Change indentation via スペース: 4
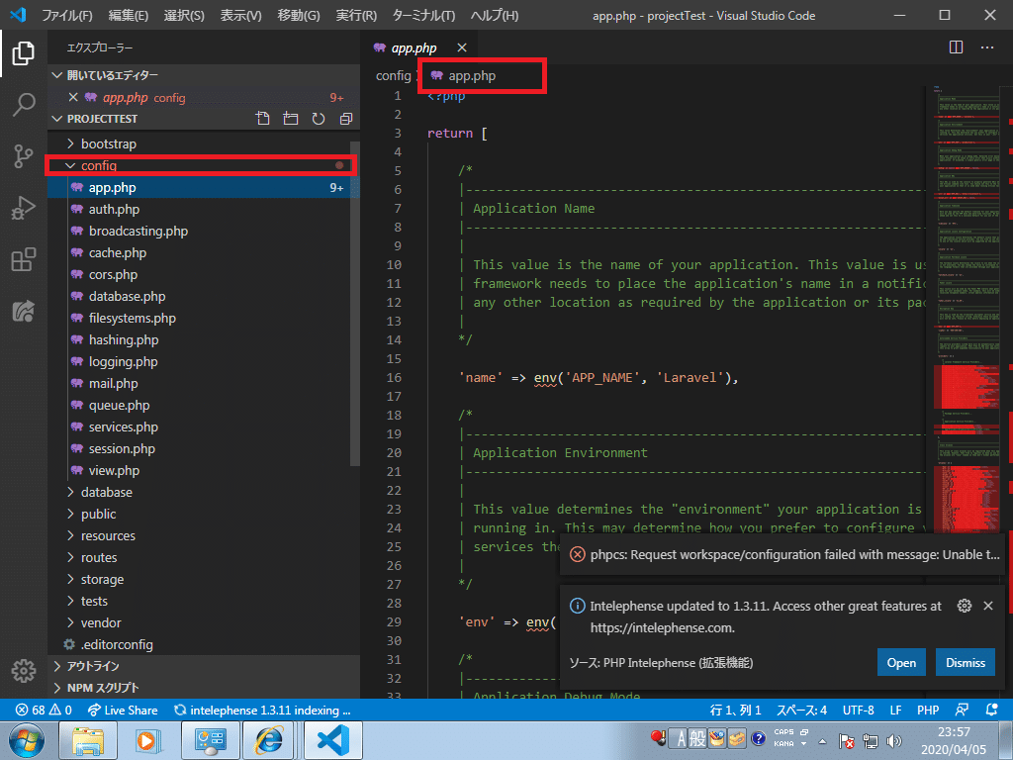 coord(801,711)
